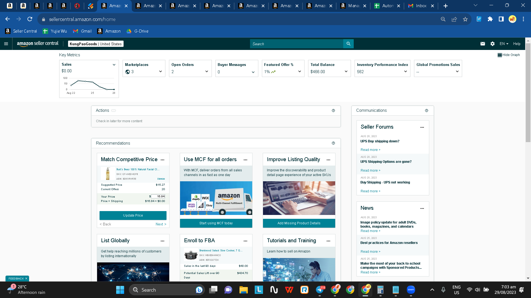Screen dimensions: 531x298
Task: Read more about UPS Buy shipping down
Action: click(x=370, y=150)
